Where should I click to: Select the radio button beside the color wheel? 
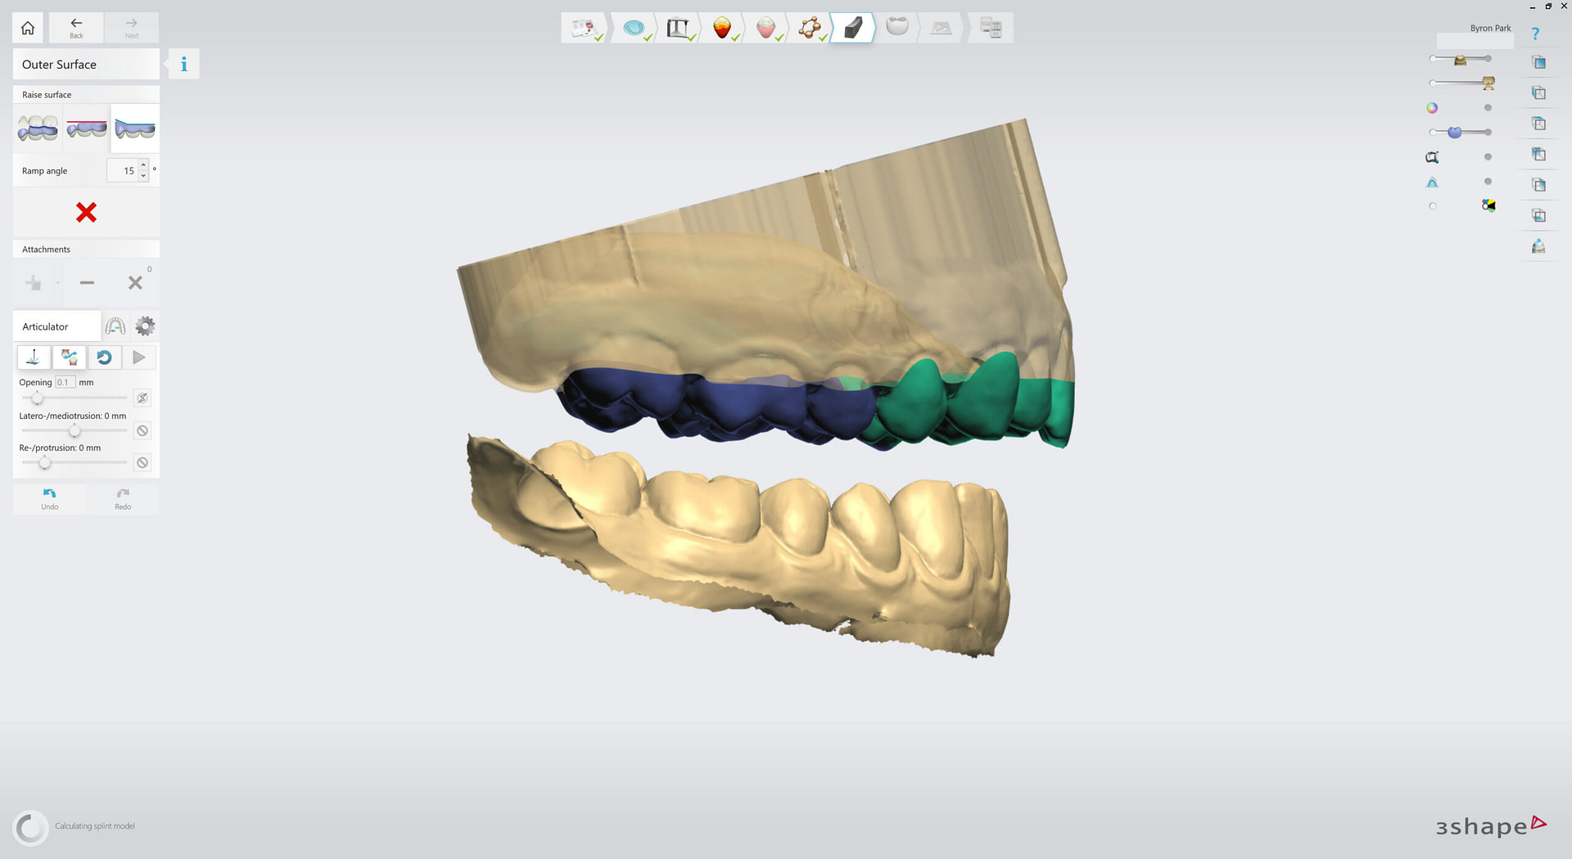coord(1488,107)
